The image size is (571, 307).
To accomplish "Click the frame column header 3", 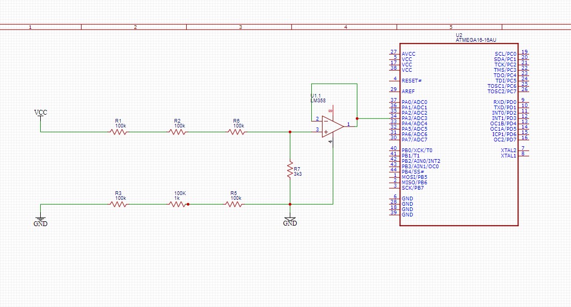I will point(240,27).
